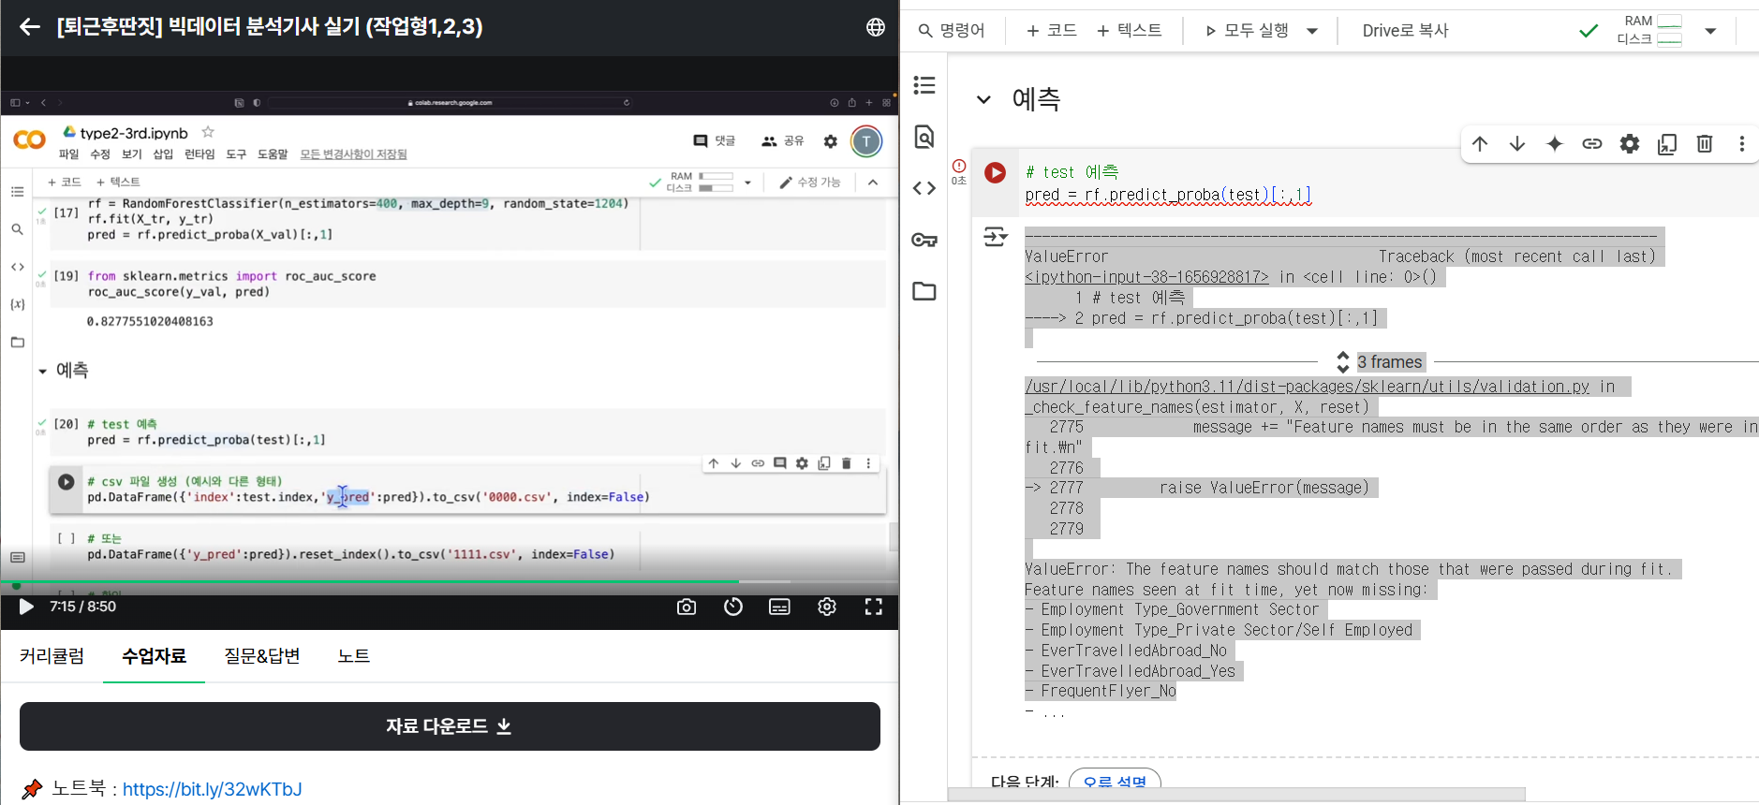Open the settings gear in the video's Colab header
The image size is (1759, 805).
coord(831,141)
